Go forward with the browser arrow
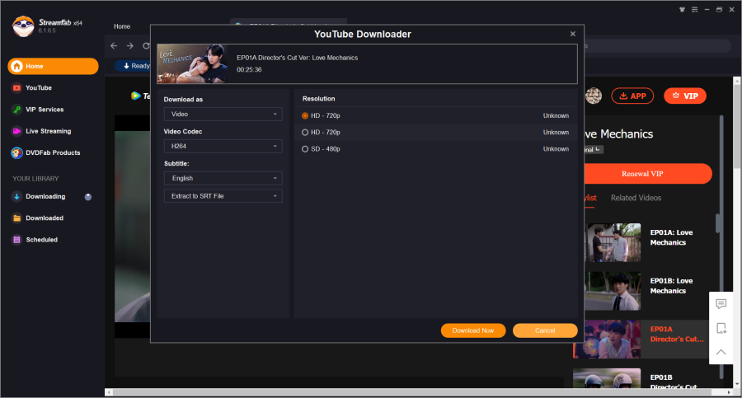 click(130, 46)
